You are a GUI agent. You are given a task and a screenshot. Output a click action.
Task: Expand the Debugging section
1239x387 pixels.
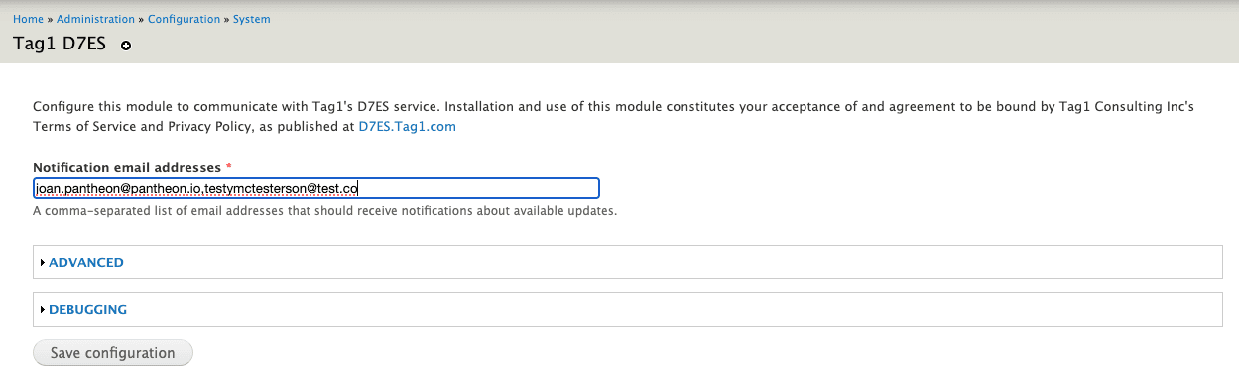point(87,309)
